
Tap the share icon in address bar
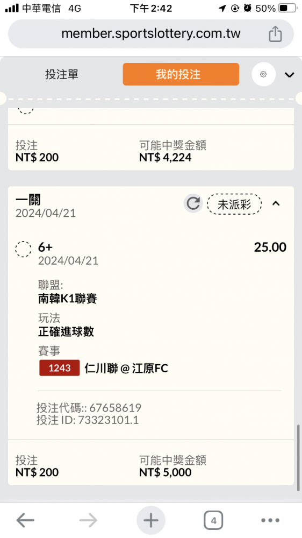[275, 34]
